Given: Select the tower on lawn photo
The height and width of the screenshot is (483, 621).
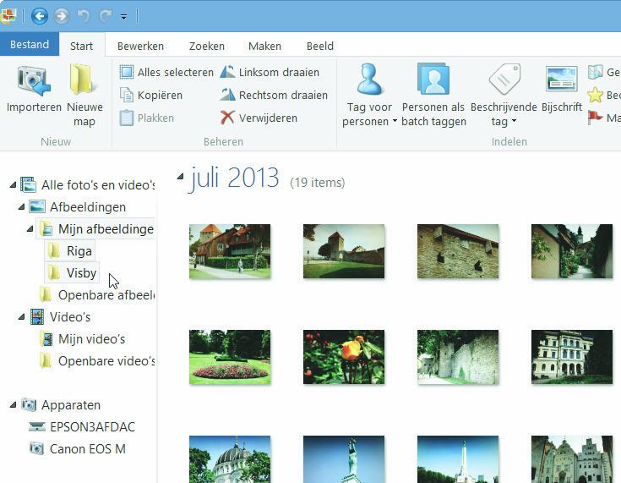Looking at the screenshot, I should coord(343,251).
